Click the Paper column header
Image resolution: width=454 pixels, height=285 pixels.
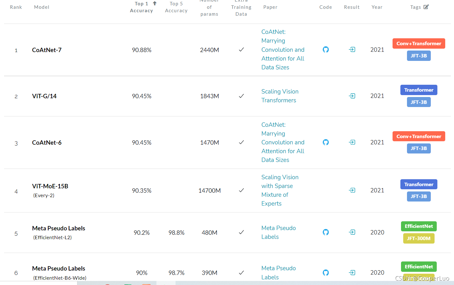tap(270, 7)
